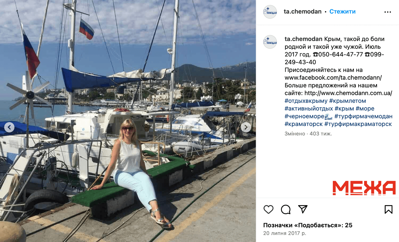Open the #турфирмачемодан hashtag
This screenshot has width=399, height=242.
[363, 116]
